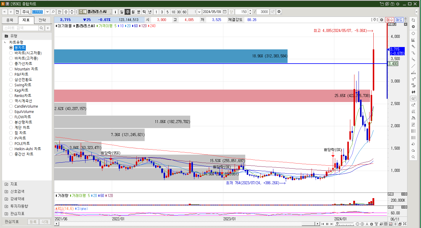This screenshot has height=228, width=421.
Task: Click the blue 매도 sell button
Action: [399, 20]
